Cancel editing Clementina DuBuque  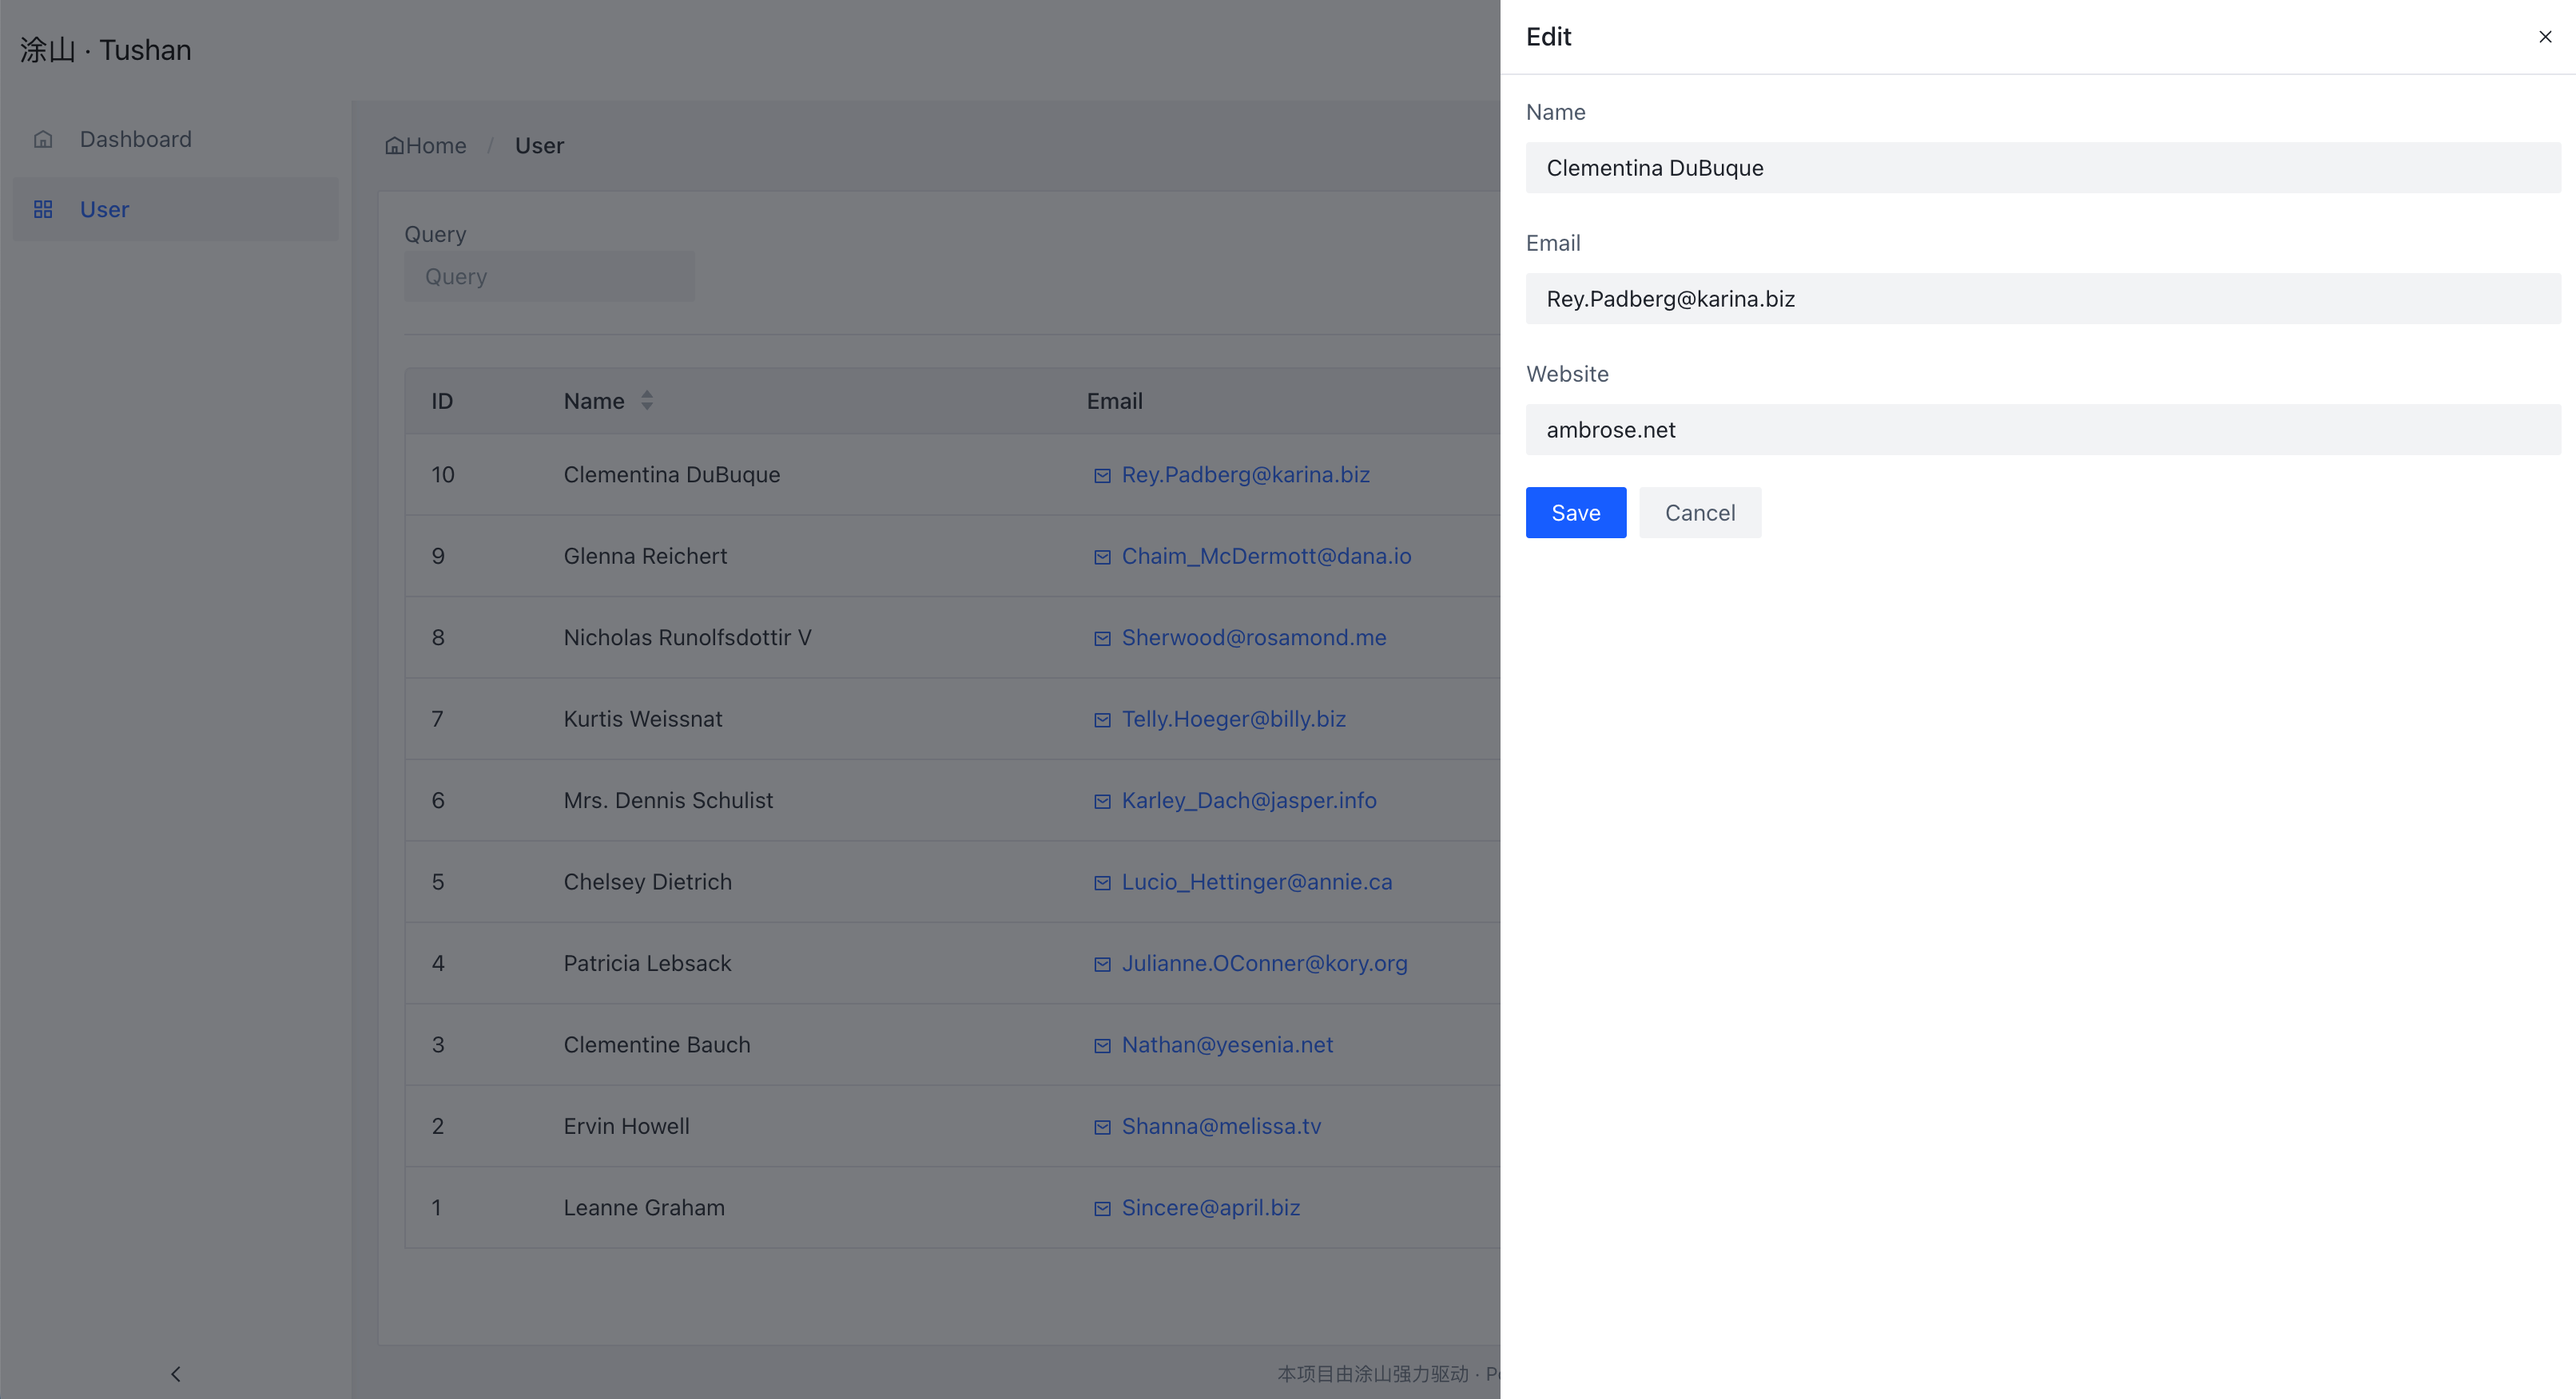pyautogui.click(x=1700, y=512)
